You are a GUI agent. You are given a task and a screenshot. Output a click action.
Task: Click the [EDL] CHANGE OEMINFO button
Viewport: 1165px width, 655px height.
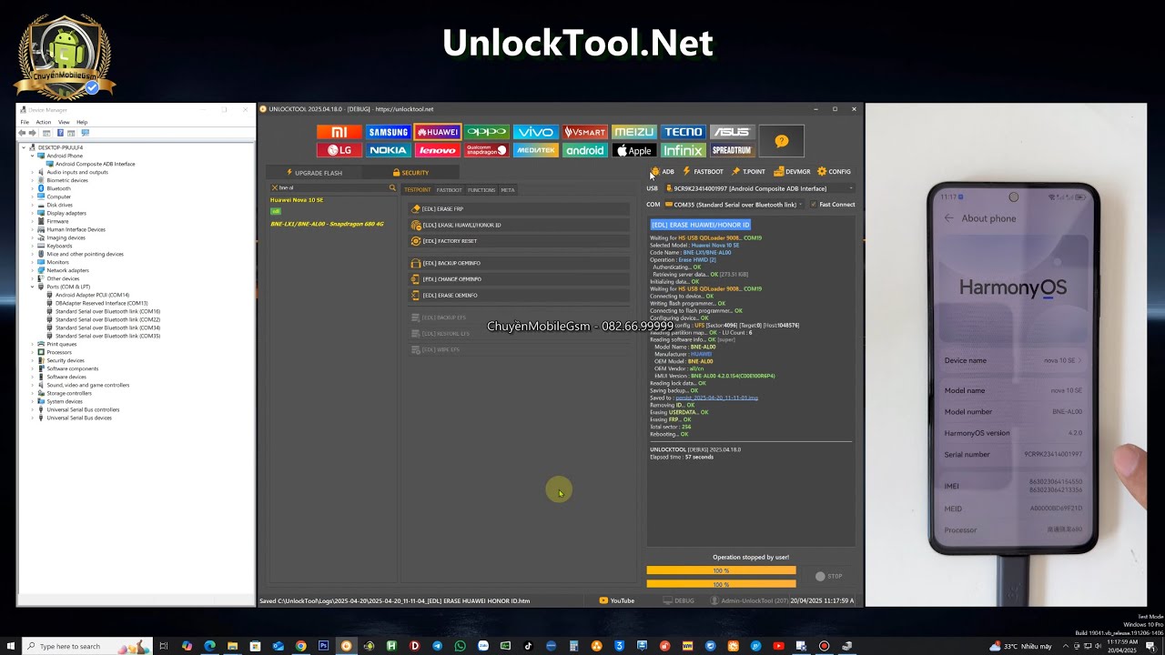coord(520,279)
